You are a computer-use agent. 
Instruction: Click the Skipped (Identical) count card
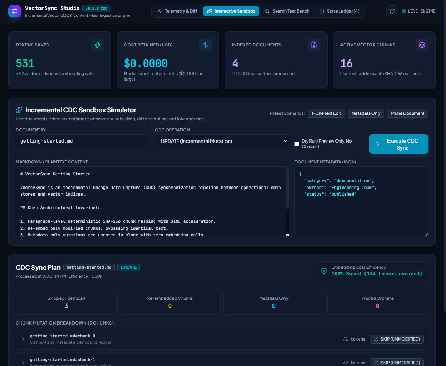[66, 303]
